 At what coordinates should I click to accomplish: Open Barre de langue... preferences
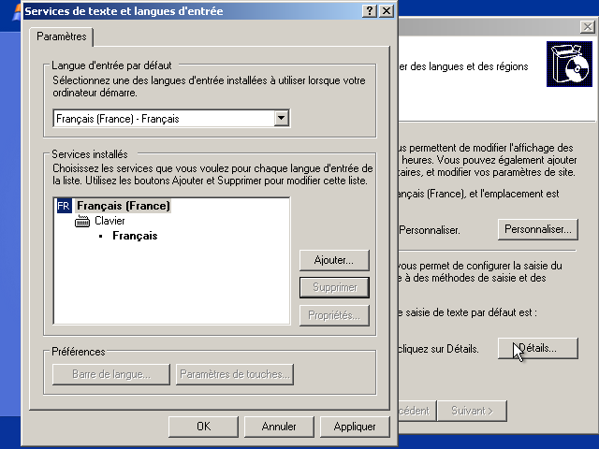(111, 375)
